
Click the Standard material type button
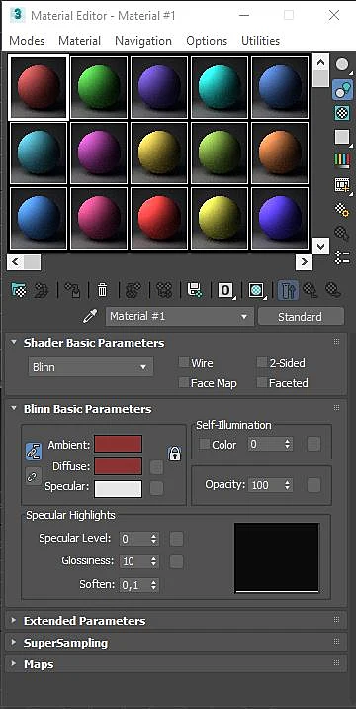[301, 317]
